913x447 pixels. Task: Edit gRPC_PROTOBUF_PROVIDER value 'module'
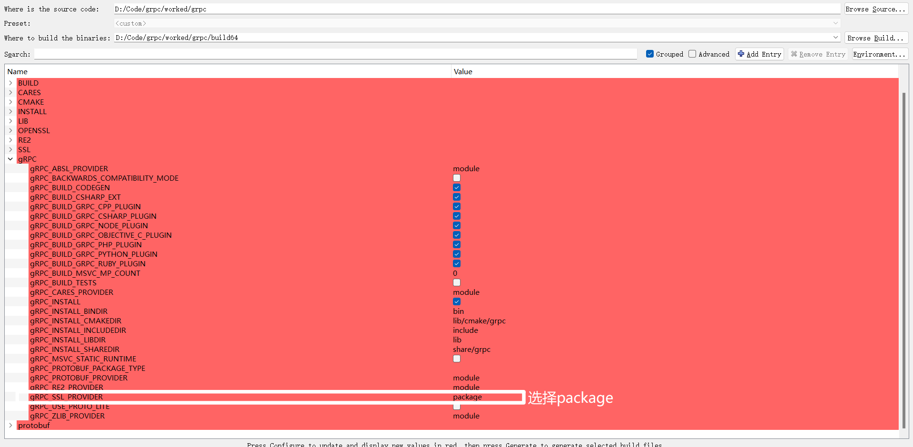466,378
